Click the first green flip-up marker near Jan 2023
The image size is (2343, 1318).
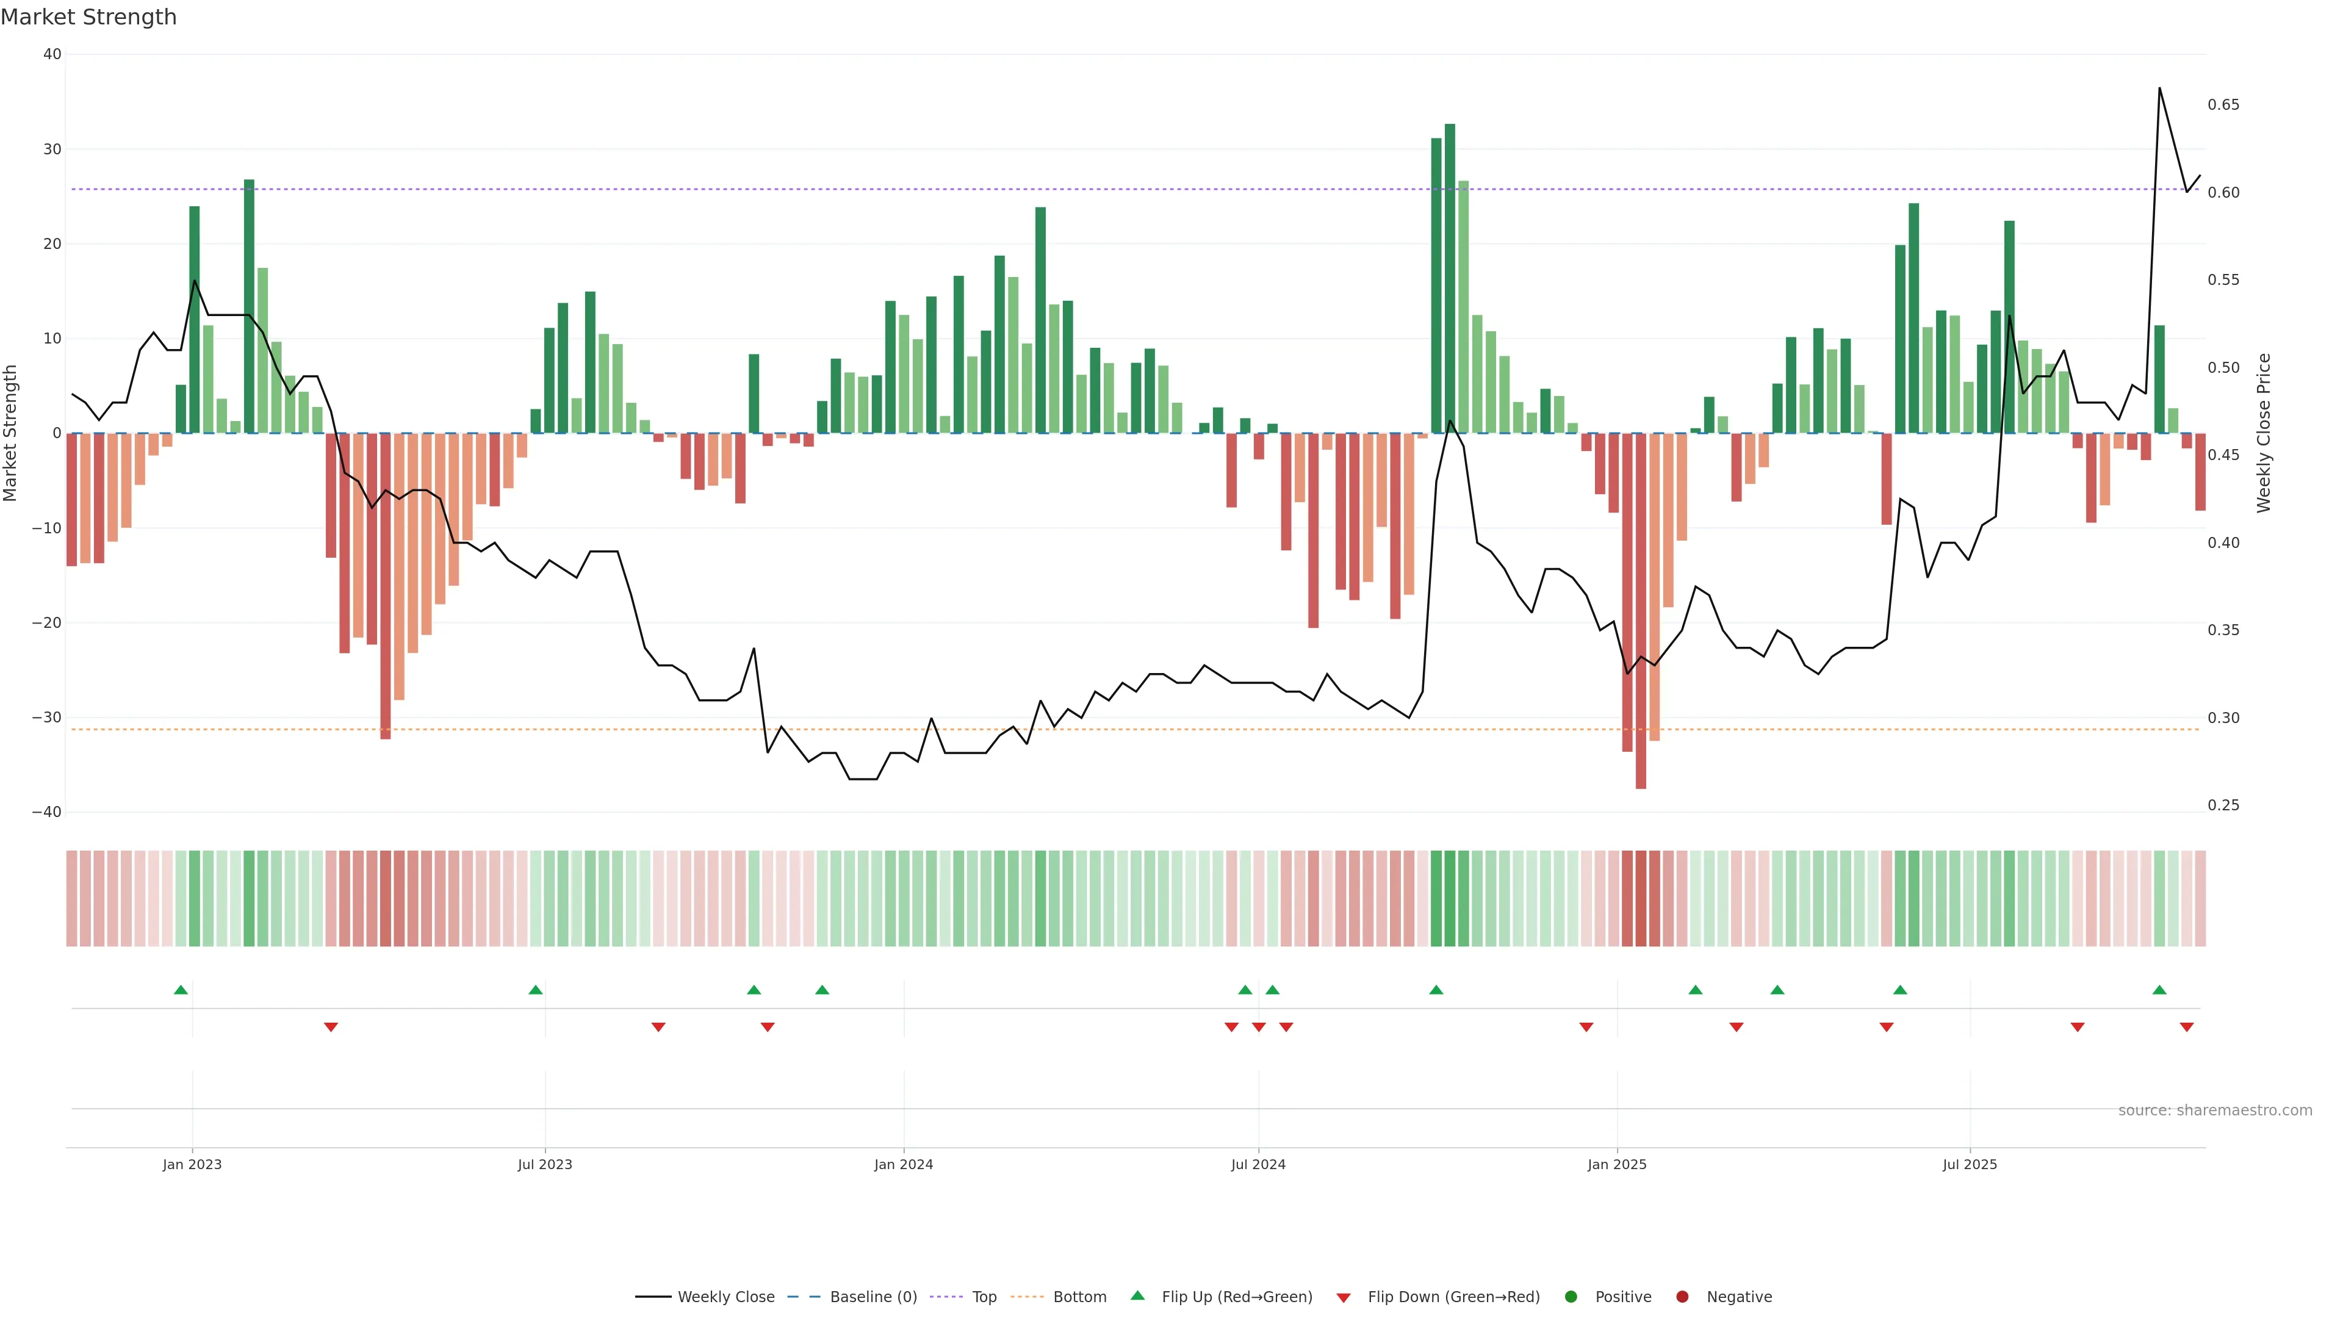pyautogui.click(x=181, y=990)
